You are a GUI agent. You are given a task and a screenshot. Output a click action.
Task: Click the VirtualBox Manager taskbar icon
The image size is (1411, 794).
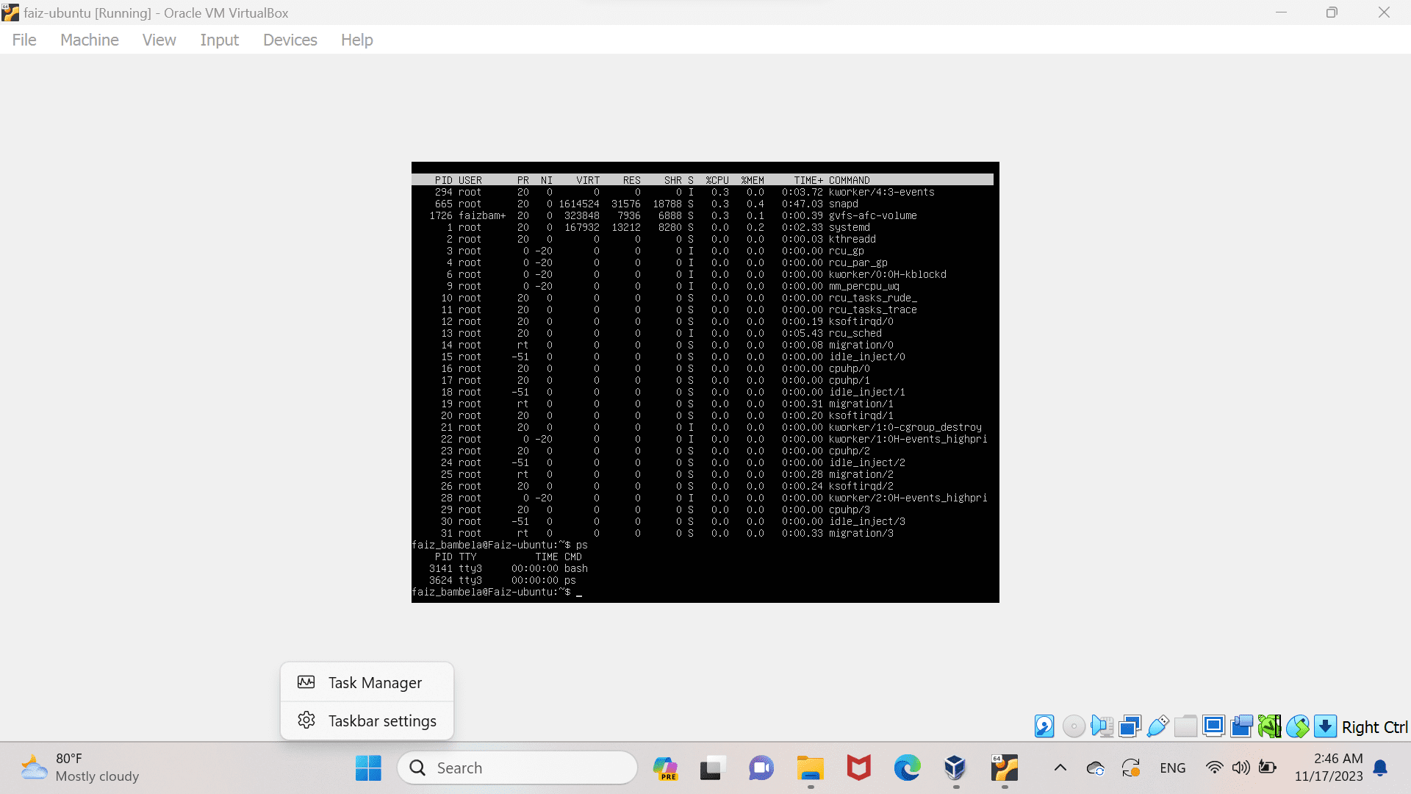tap(955, 768)
